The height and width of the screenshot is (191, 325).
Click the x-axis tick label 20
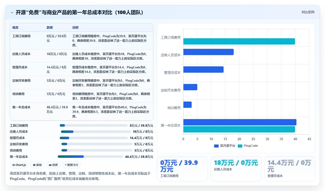pos(239,139)
